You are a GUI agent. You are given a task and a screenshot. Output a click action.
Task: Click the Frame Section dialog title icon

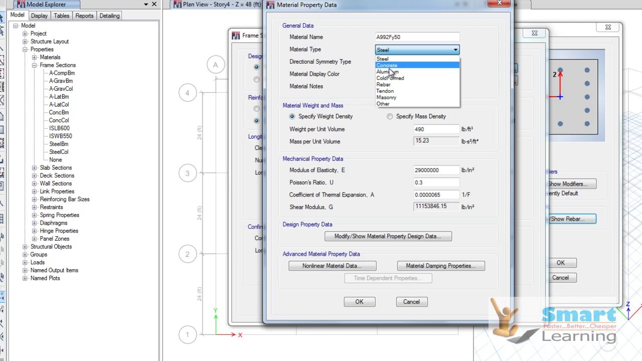pyautogui.click(x=236, y=36)
